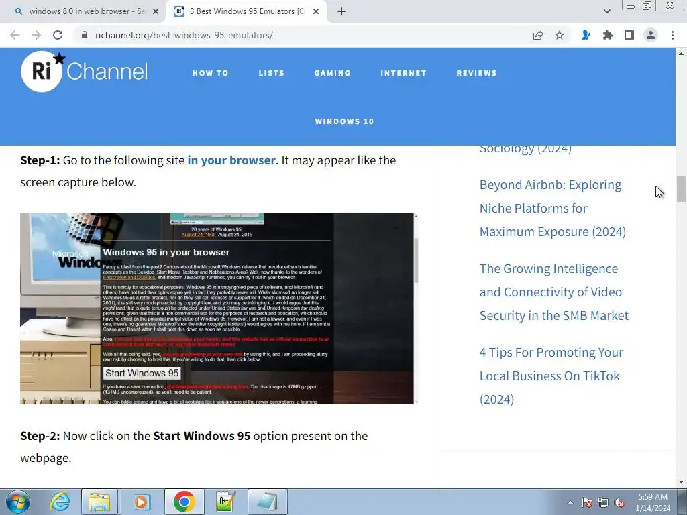The image size is (687, 515).
Task: Click the page vertical scrollbar thumb
Action: pyautogui.click(x=681, y=188)
